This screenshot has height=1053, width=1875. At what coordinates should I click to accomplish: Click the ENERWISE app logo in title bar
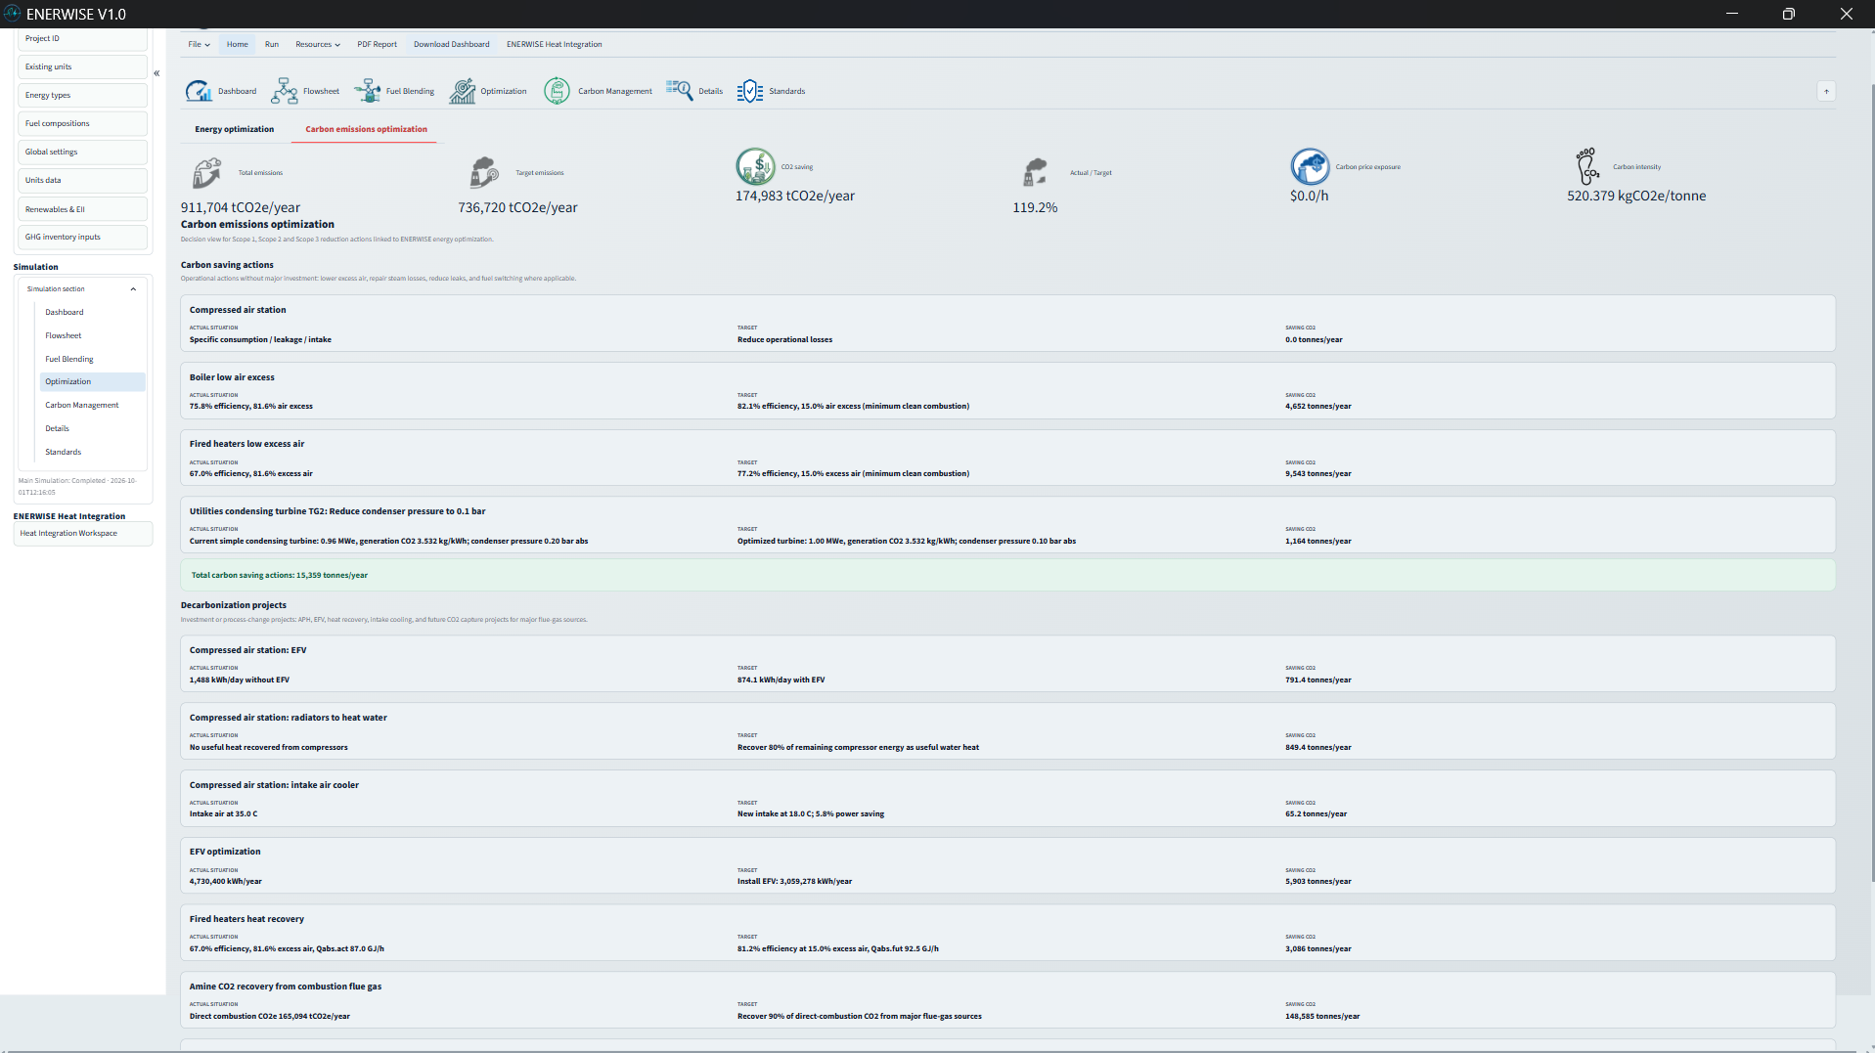tap(12, 14)
